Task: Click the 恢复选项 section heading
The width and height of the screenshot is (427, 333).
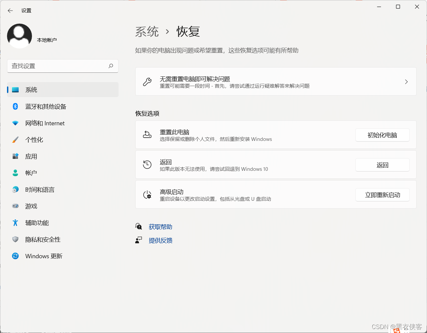Action: [147, 113]
